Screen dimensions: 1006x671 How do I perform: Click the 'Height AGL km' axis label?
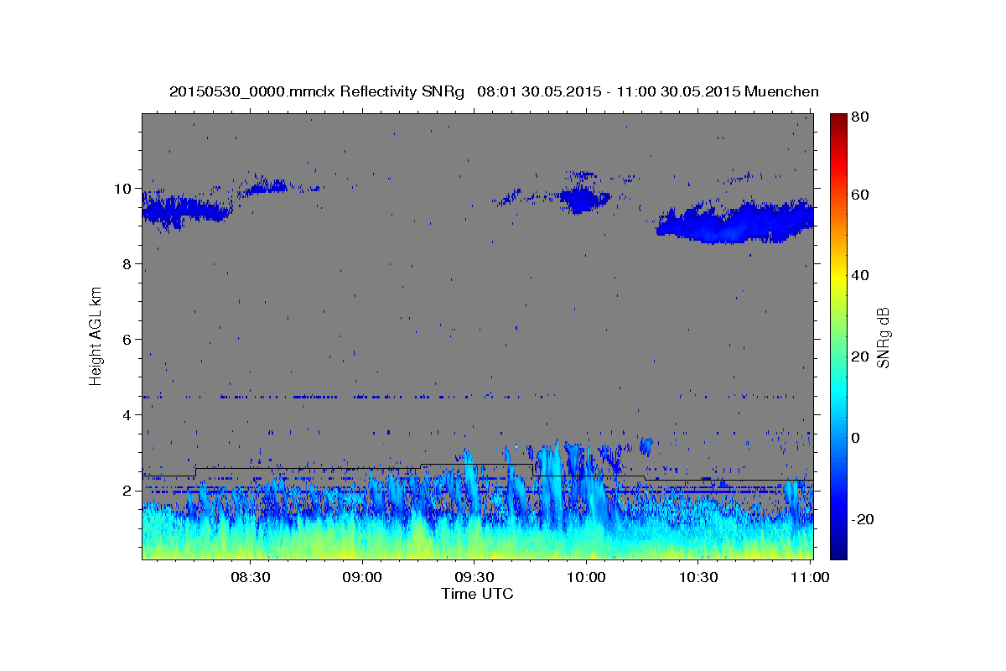(96, 336)
